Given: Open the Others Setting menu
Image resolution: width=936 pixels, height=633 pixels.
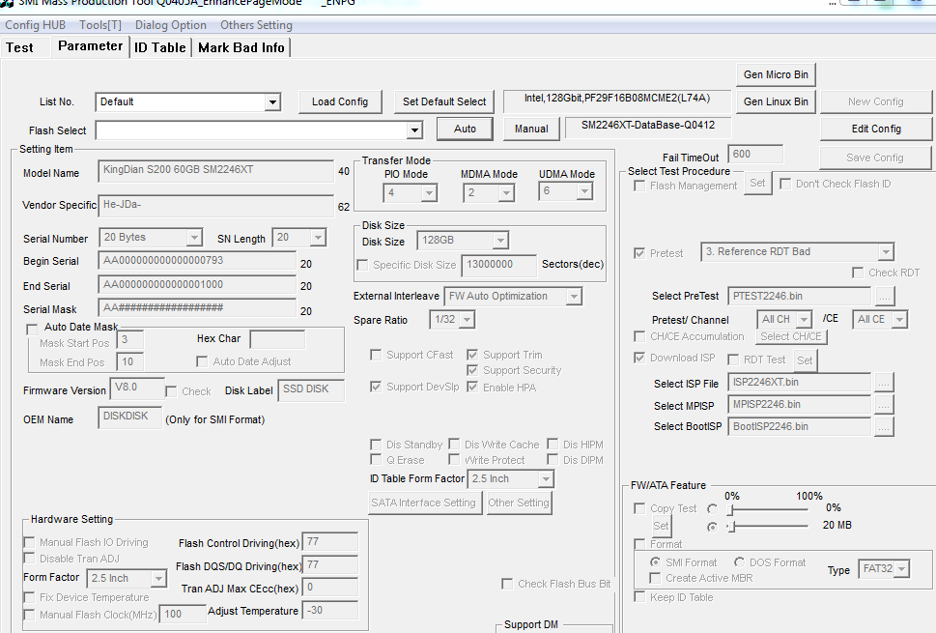Looking at the screenshot, I should point(256,25).
